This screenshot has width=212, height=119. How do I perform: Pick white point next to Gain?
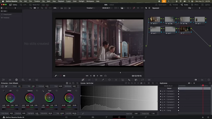point(43,91)
